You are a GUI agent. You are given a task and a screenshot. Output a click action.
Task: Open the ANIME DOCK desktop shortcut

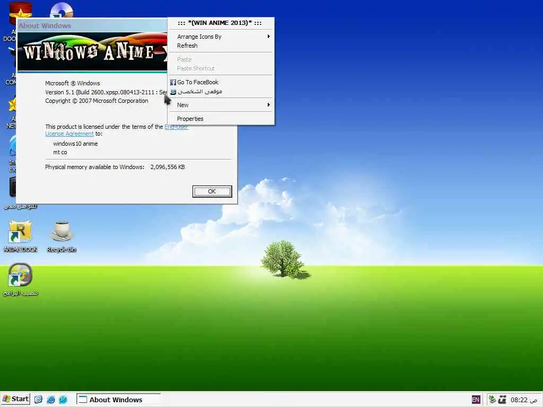[x=20, y=236]
